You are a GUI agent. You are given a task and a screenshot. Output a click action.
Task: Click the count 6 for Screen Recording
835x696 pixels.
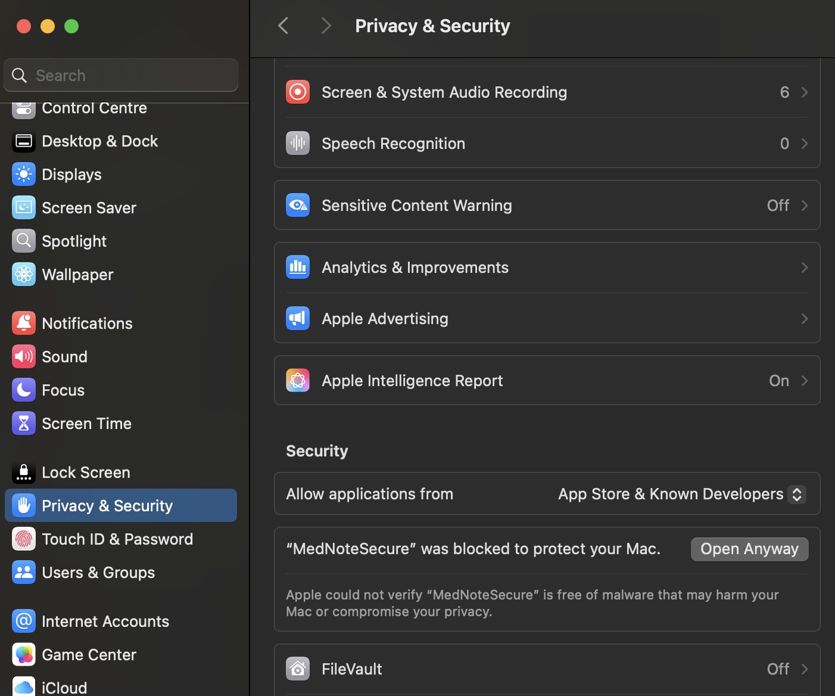click(x=784, y=92)
